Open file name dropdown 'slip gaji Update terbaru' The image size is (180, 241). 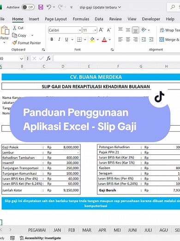[x=120, y=7]
